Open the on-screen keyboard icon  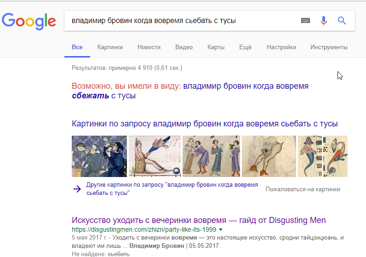tap(305, 21)
